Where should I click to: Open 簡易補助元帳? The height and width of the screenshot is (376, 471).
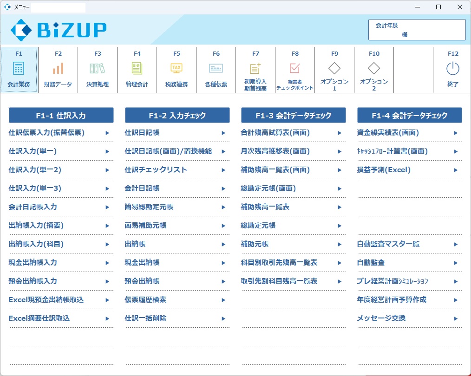coord(145,225)
